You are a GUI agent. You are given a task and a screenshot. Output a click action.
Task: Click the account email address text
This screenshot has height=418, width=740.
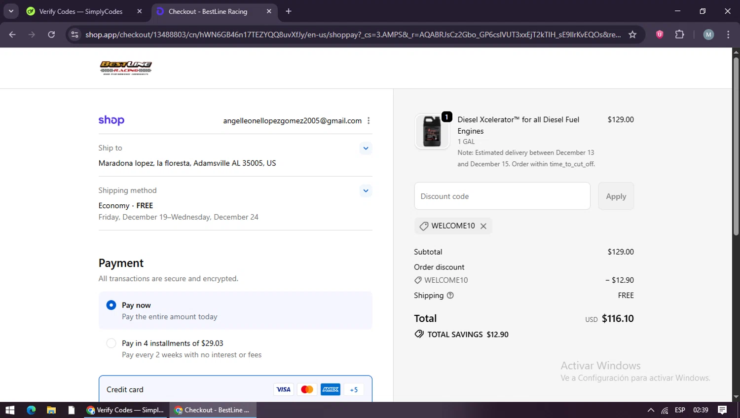pyautogui.click(x=292, y=121)
